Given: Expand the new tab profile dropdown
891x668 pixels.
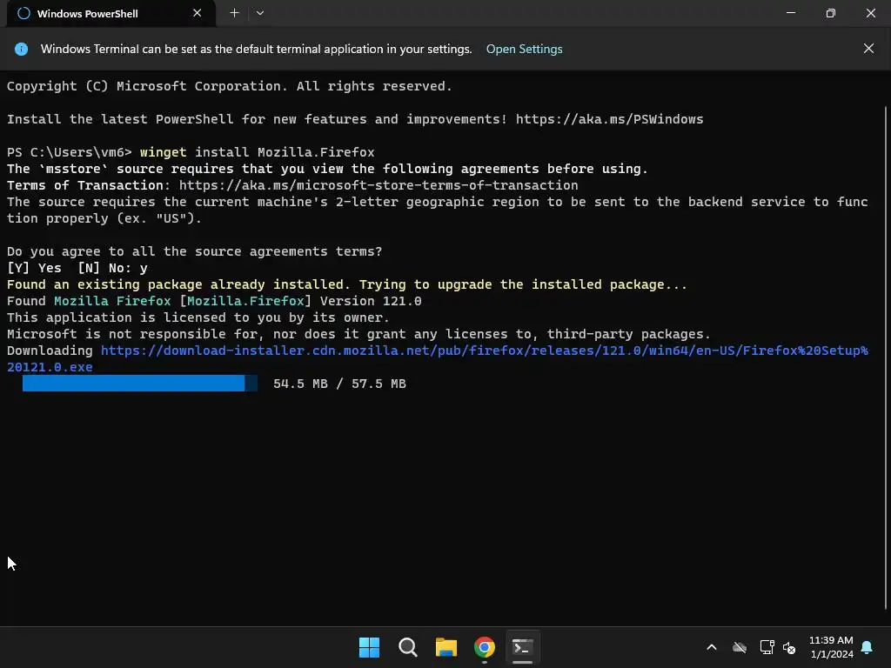Looking at the screenshot, I should (x=259, y=13).
